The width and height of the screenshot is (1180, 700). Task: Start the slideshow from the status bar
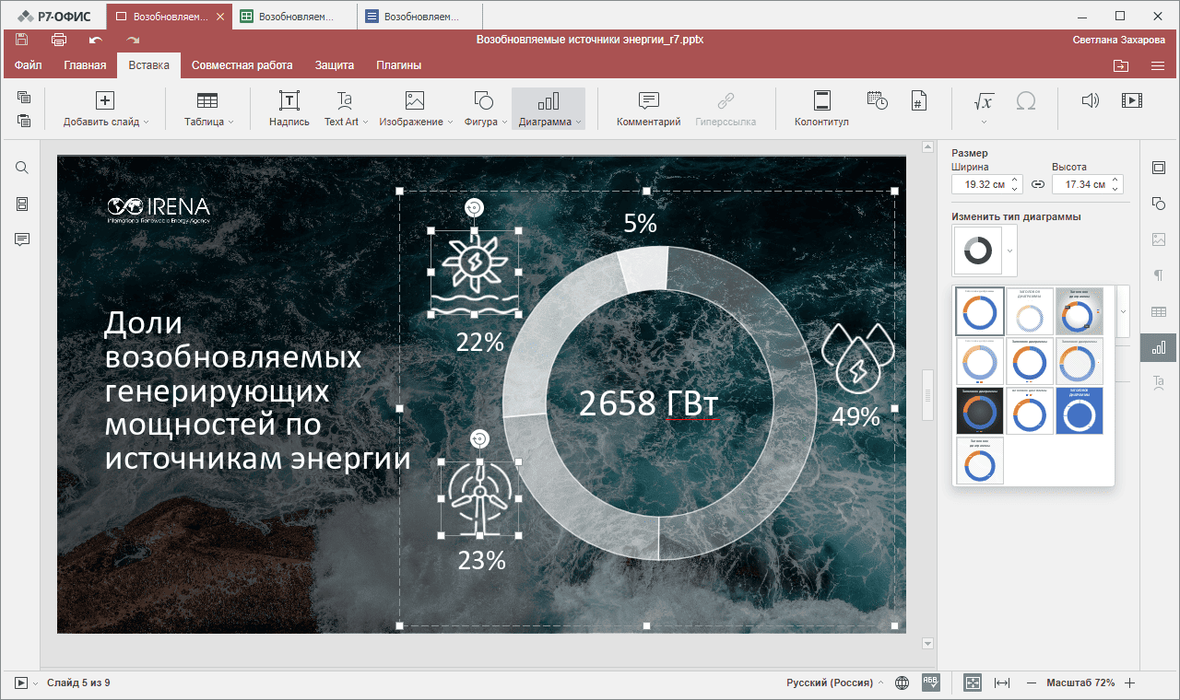pos(21,682)
